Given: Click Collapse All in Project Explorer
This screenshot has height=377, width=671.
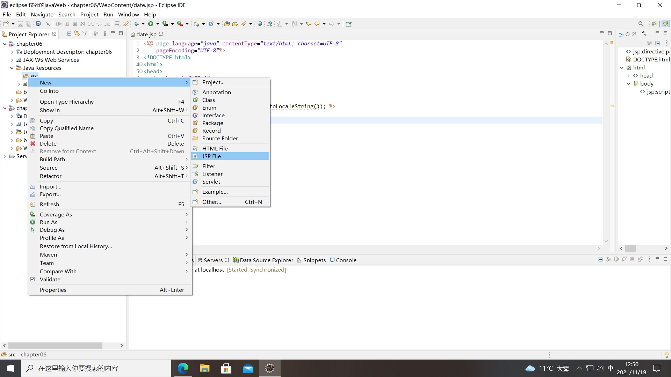Looking at the screenshot, I should click(69, 34).
